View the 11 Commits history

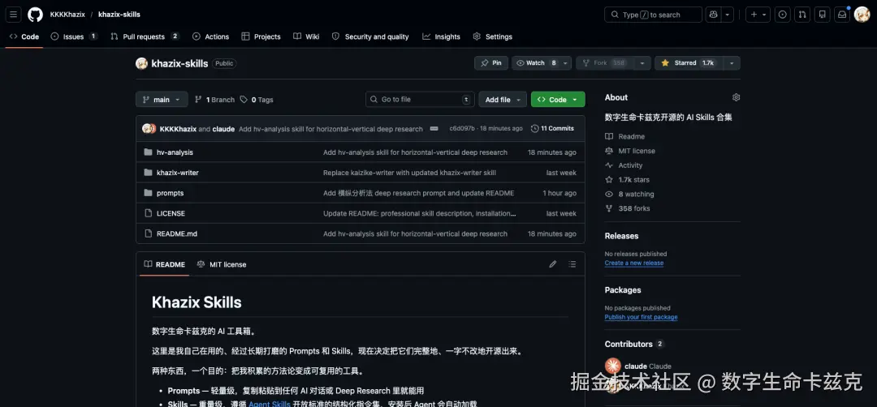[x=553, y=128]
